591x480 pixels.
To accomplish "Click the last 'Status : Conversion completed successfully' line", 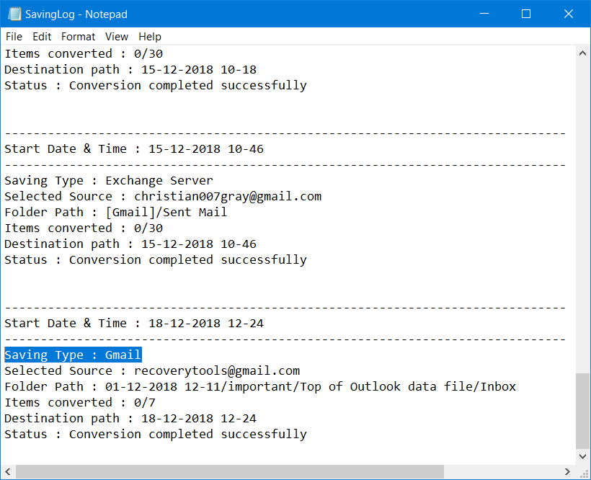I will [x=156, y=435].
